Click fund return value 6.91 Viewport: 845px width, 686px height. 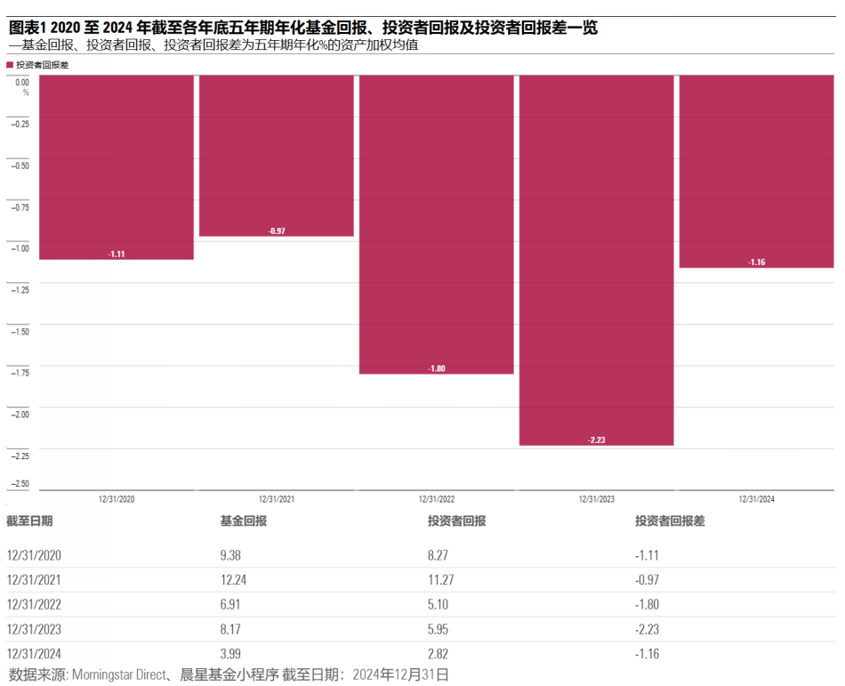coord(230,605)
